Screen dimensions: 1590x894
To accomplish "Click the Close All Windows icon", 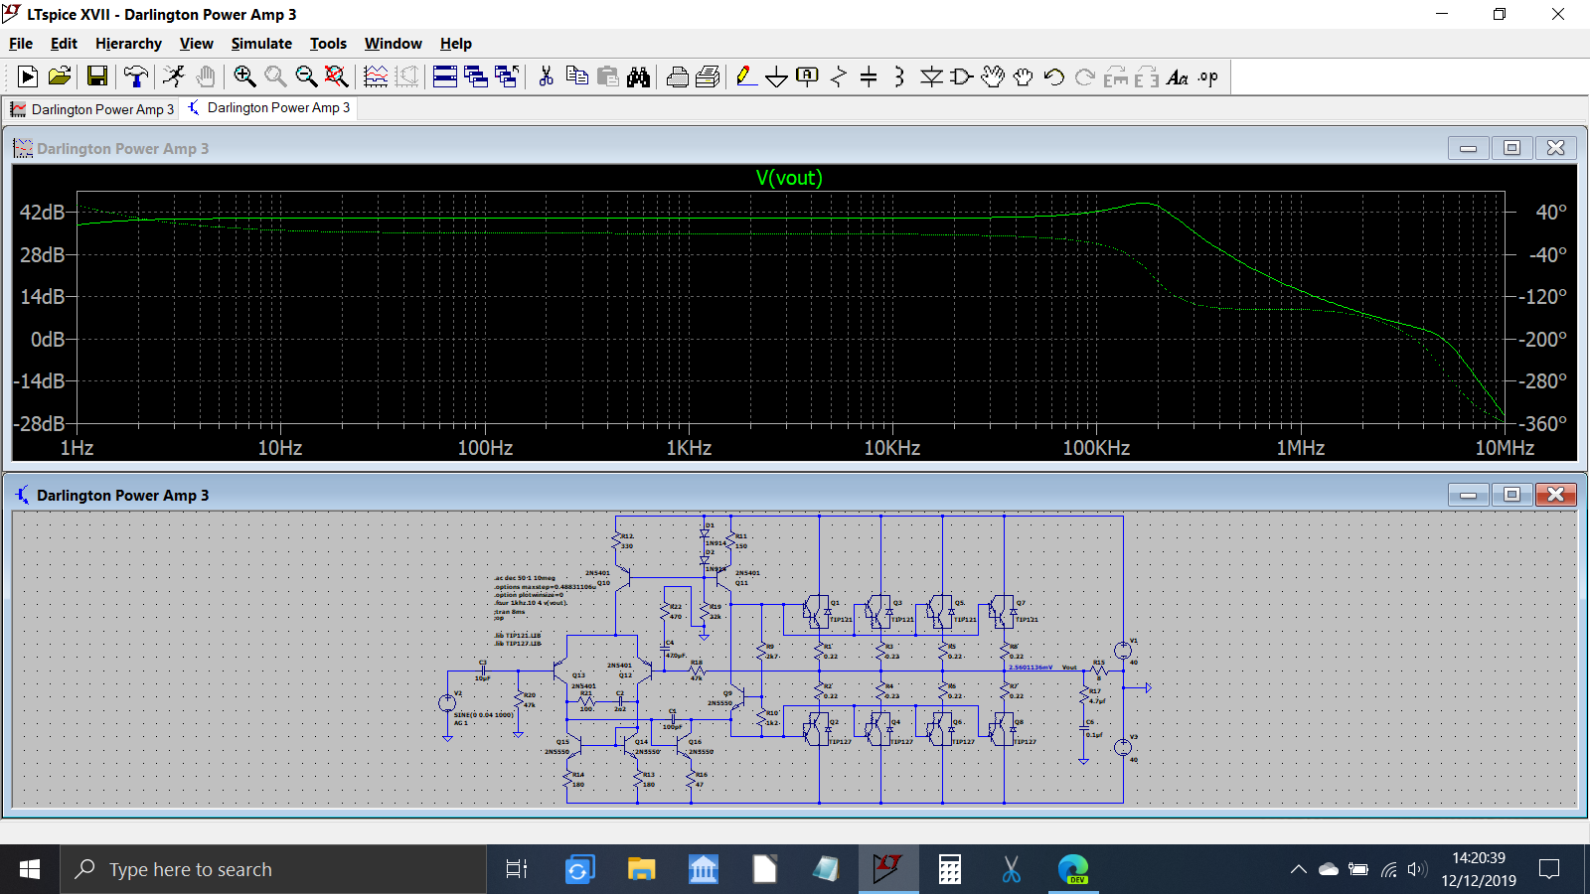I will 507,76.
